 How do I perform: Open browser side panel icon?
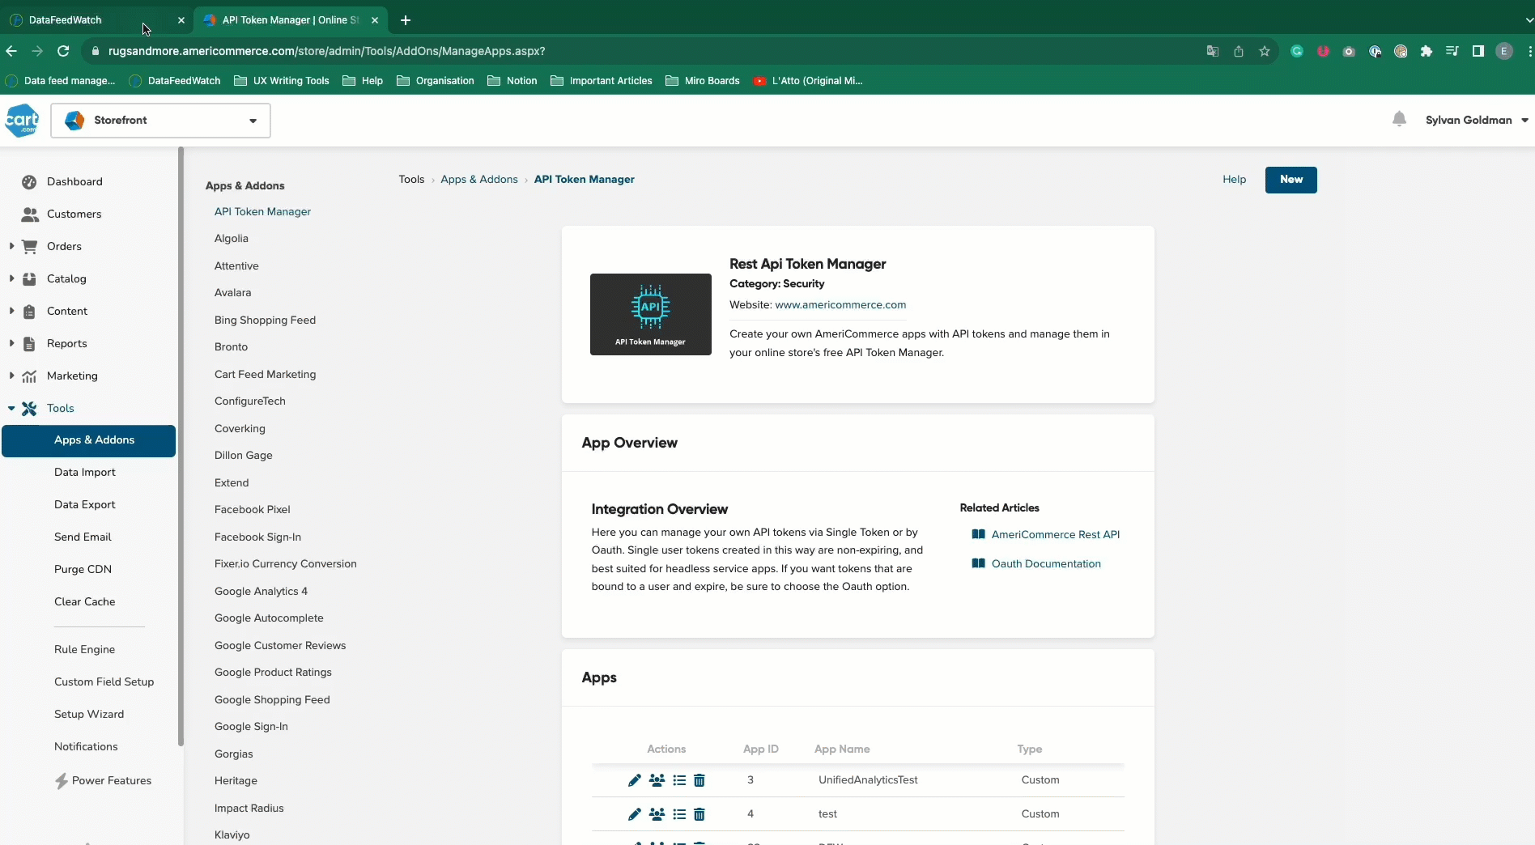click(x=1478, y=51)
